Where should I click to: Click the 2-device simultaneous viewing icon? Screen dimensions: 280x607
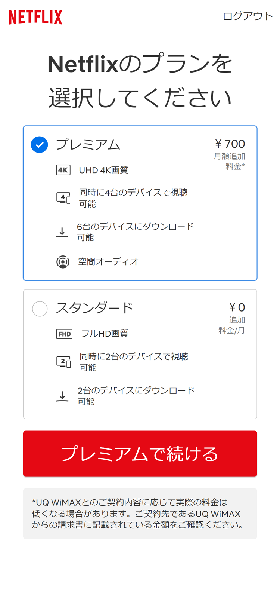(x=63, y=362)
